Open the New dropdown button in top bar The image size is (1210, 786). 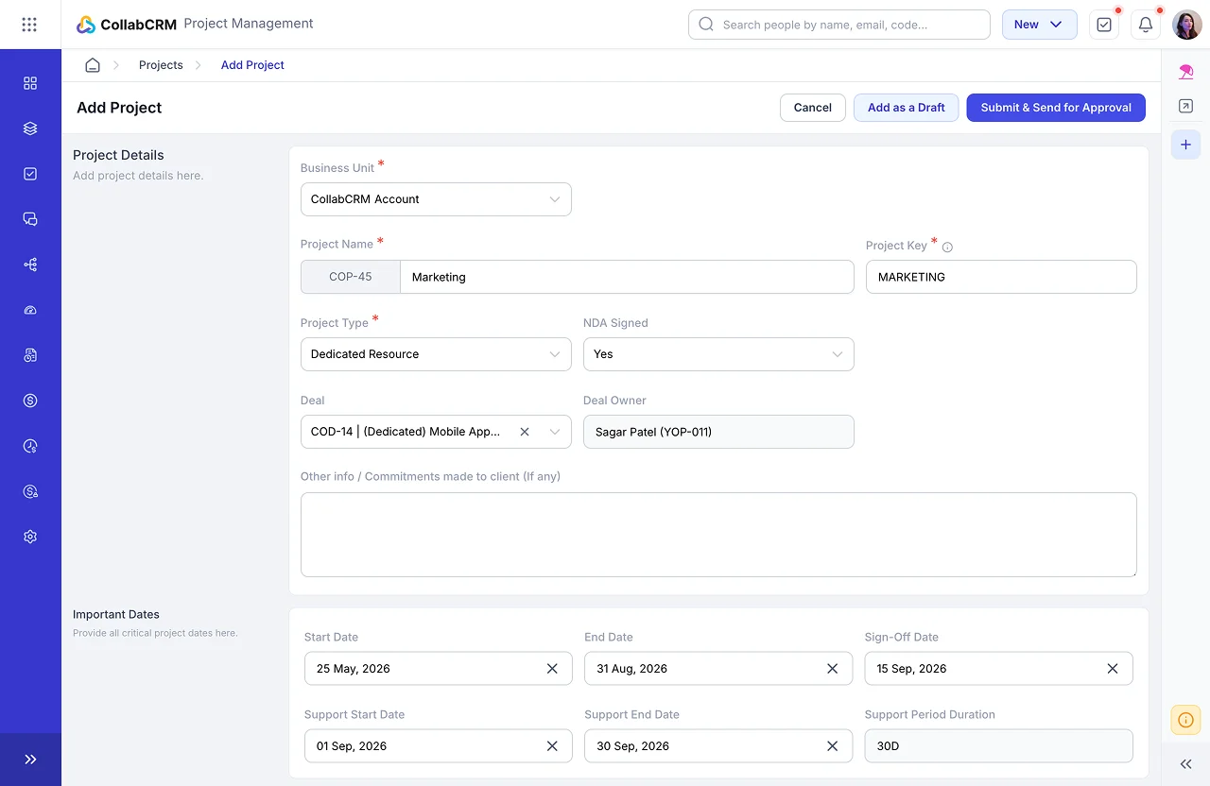pyautogui.click(x=1039, y=25)
